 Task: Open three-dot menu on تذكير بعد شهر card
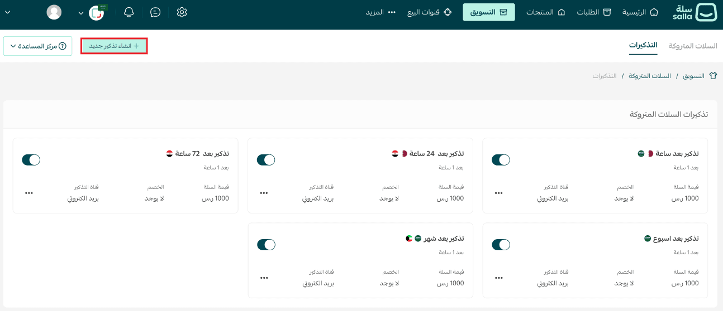click(264, 278)
